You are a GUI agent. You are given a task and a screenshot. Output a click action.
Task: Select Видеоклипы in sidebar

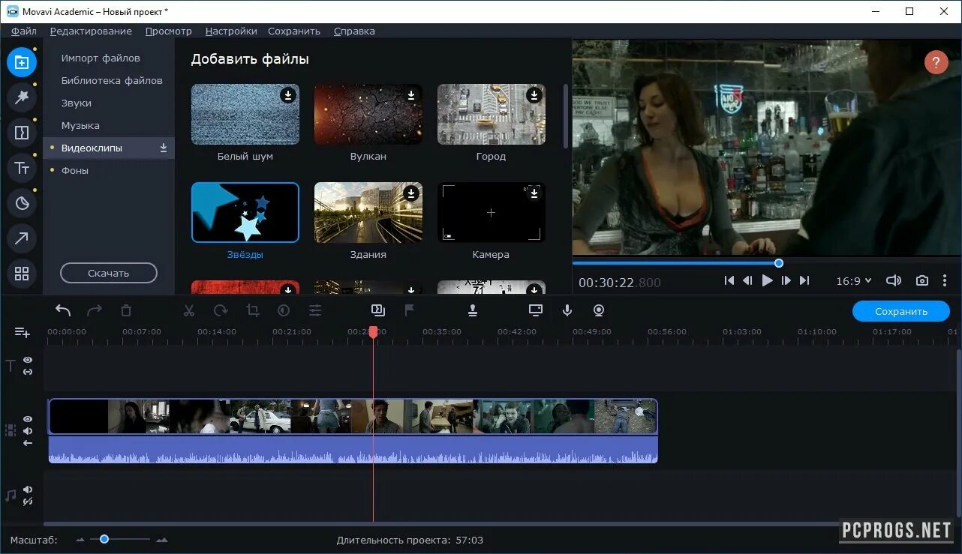pyautogui.click(x=109, y=148)
